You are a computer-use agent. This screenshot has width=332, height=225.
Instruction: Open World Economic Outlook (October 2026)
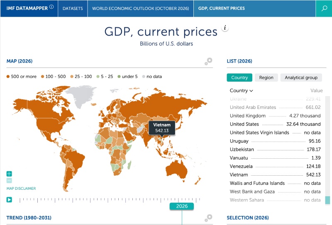pyautogui.click(x=140, y=8)
